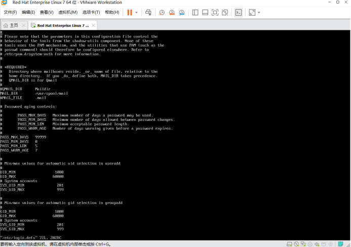Open the 编辑(E) menu

point(28,12)
